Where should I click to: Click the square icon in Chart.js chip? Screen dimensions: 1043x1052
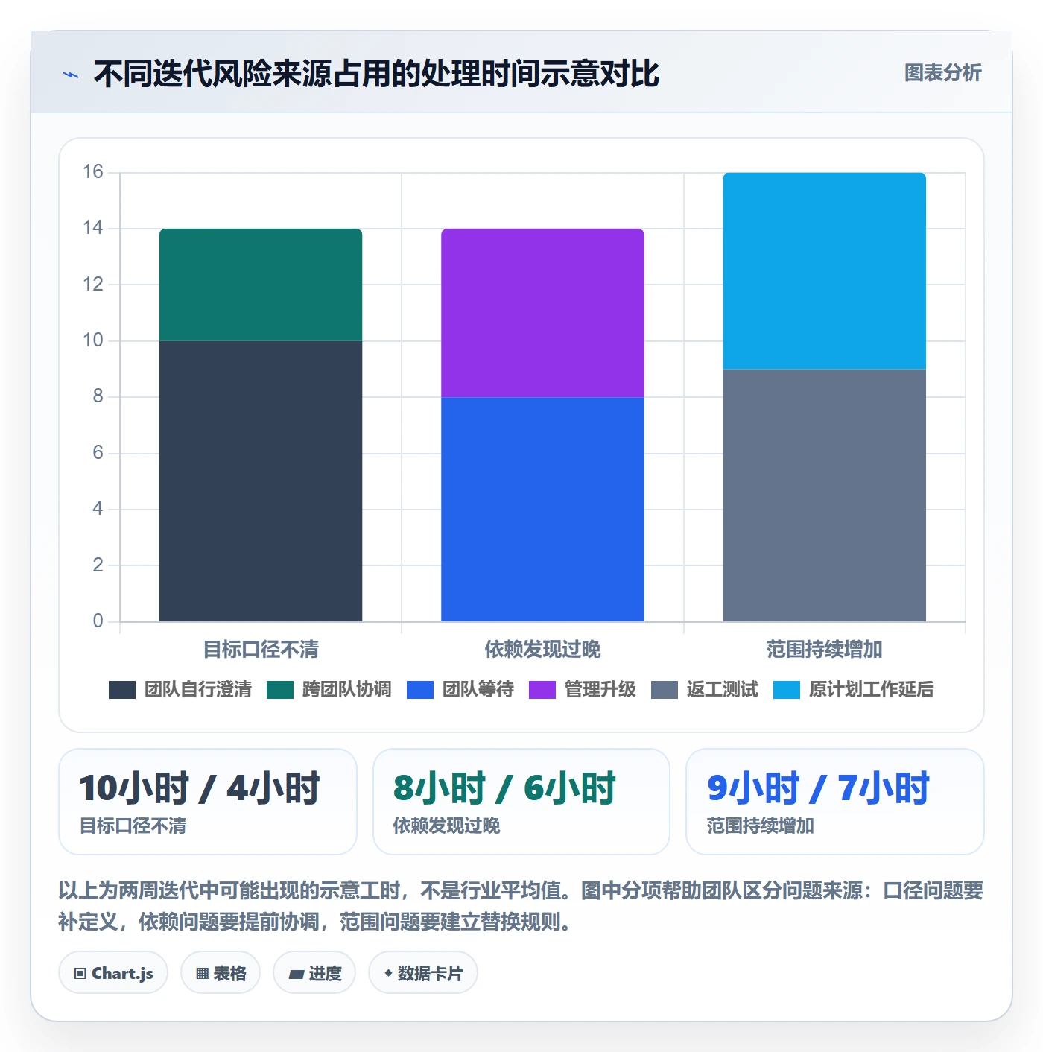(80, 974)
